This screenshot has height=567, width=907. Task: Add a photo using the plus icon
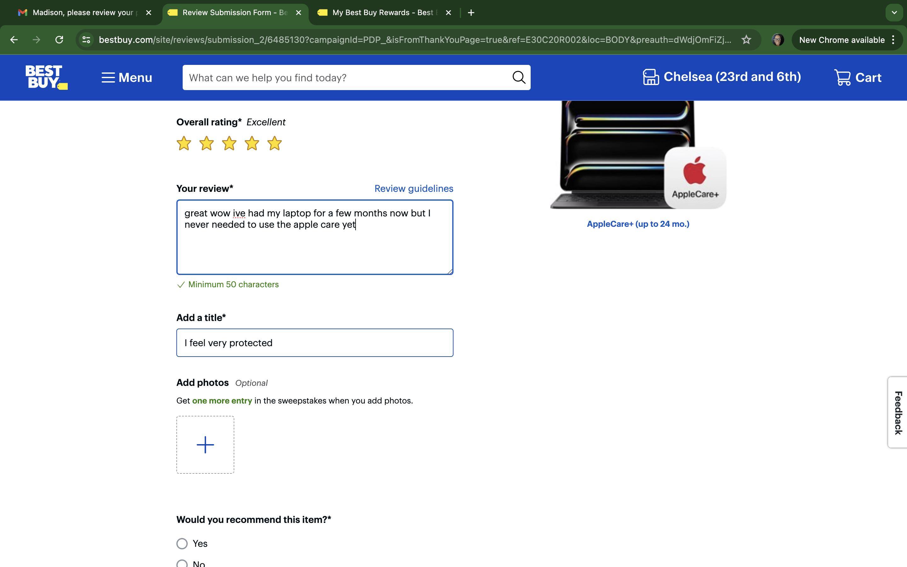pyautogui.click(x=205, y=444)
